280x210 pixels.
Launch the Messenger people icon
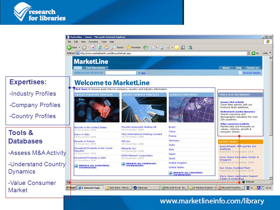(x=190, y=48)
